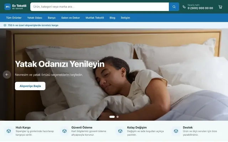Select Mutfak Tekstili in navigation
The width and height of the screenshot is (228, 142).
pyautogui.click(x=95, y=18)
